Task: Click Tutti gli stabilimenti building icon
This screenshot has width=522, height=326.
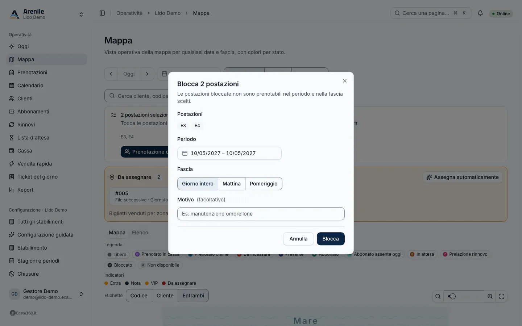Action: point(12,222)
